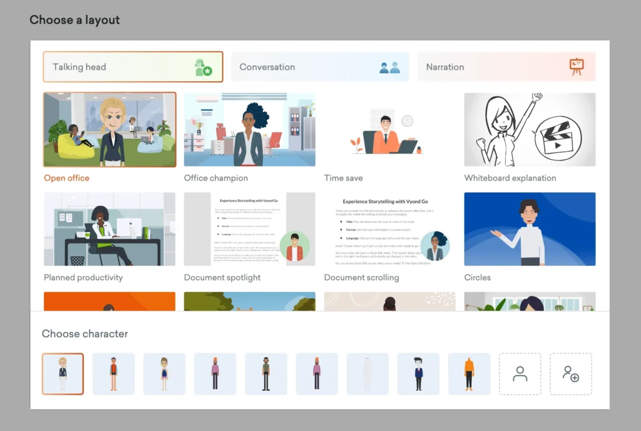Choose the Circles layout thumbnail
641x431 pixels.
coord(530,229)
